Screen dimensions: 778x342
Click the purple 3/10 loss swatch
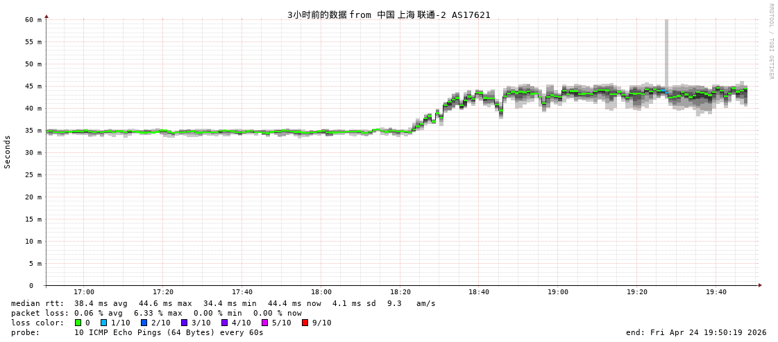point(184,323)
